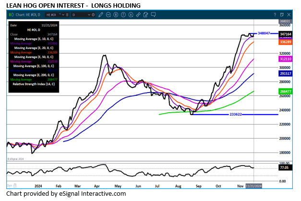Click the Dyn label at bottom left
Viewport: 301px width, 201px height.
point(10,185)
